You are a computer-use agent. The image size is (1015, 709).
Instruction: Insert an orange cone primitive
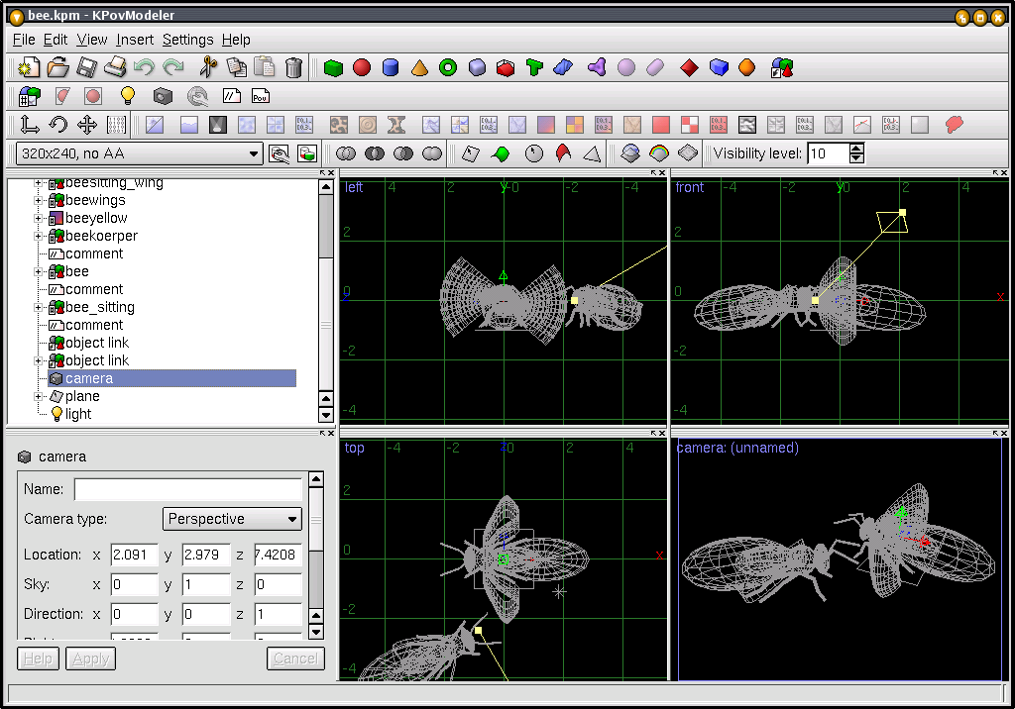click(x=419, y=67)
